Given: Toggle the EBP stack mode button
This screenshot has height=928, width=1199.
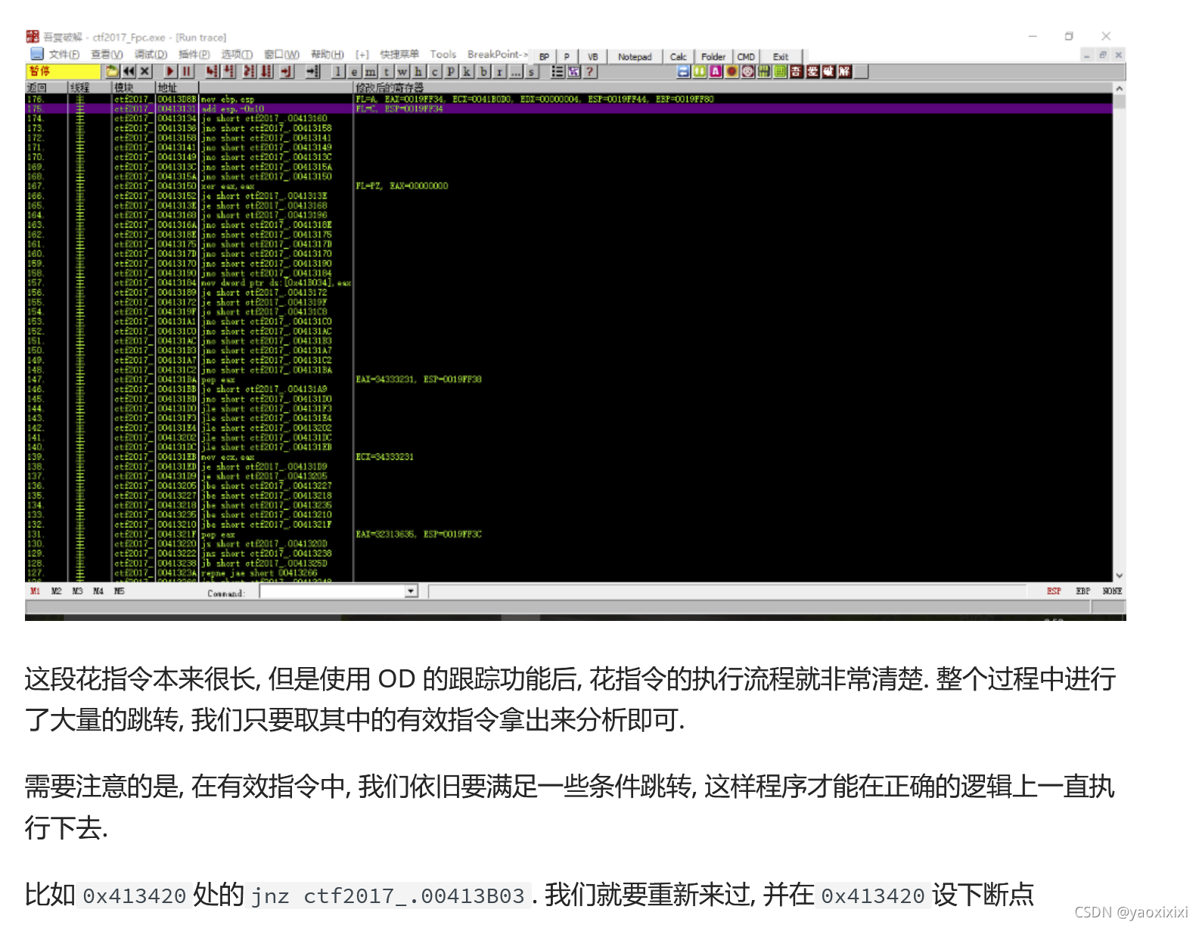Looking at the screenshot, I should click(1083, 591).
